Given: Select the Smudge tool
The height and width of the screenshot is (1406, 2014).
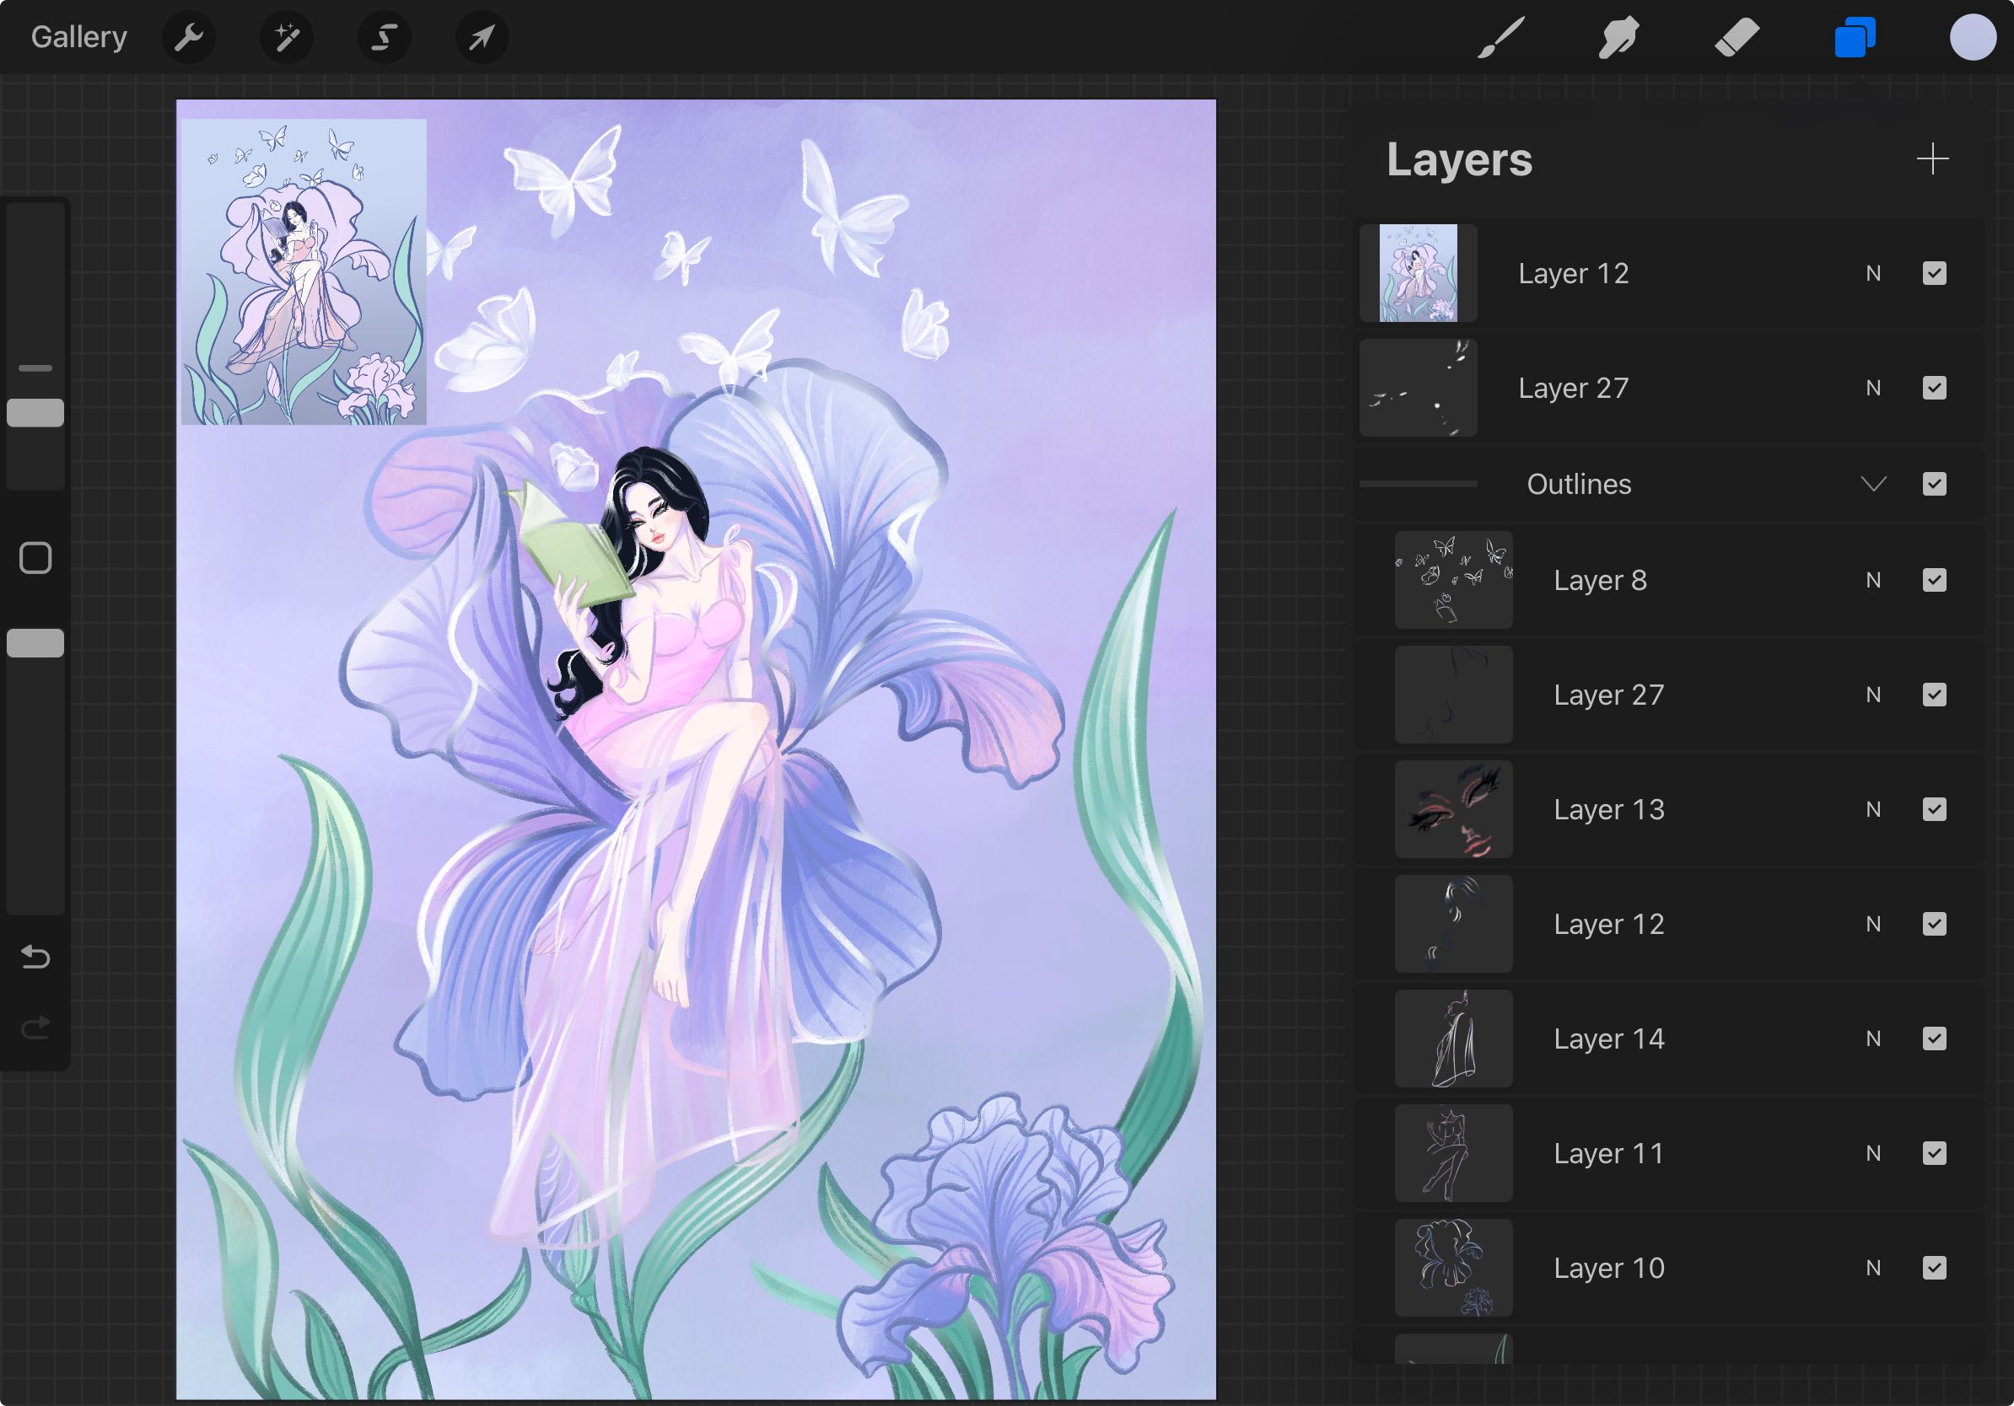Looking at the screenshot, I should click(1618, 38).
